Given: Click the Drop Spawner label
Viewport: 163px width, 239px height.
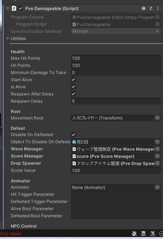Looking at the screenshot, I should click(26, 163).
